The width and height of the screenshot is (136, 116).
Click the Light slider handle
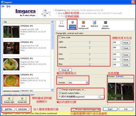click(x=89, y=42)
